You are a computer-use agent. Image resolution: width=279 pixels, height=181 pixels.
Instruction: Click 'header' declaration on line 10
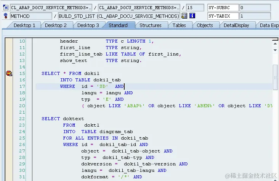tap(69, 41)
